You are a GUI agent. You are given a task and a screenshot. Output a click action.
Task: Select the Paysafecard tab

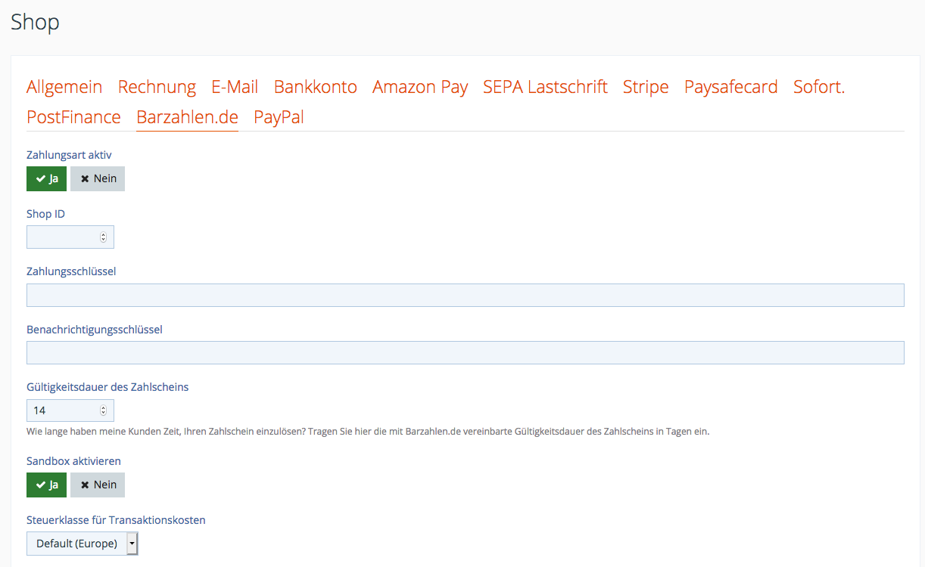pyautogui.click(x=730, y=87)
